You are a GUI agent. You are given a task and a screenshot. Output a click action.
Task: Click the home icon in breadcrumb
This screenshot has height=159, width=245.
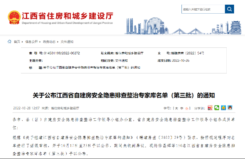(10, 42)
